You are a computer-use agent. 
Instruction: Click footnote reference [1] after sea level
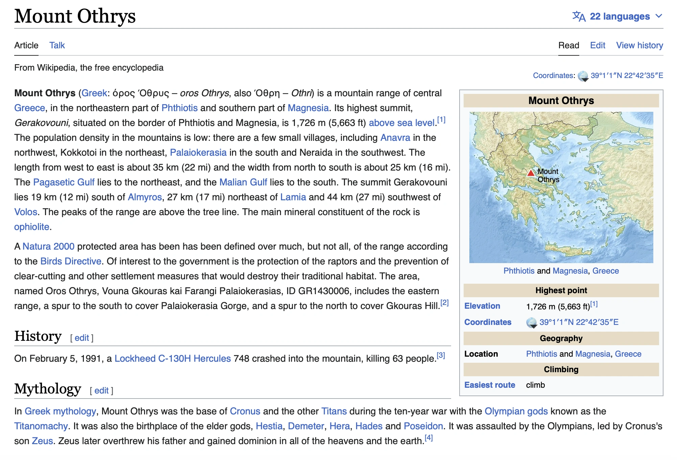[441, 119]
